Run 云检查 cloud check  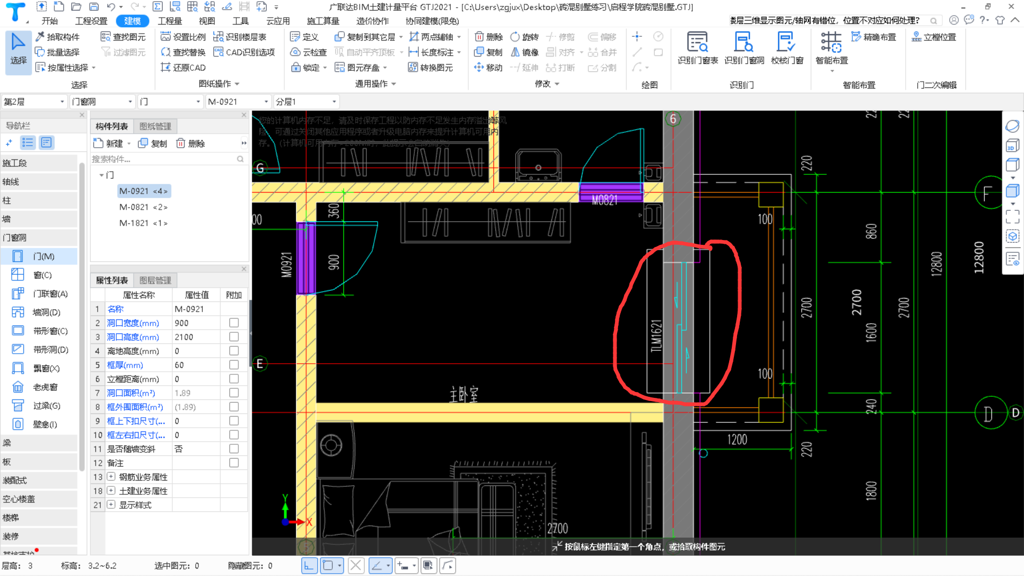tap(308, 52)
